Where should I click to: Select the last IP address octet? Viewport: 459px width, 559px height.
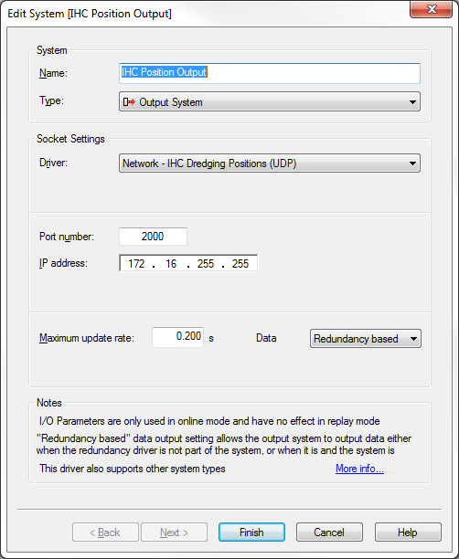240,264
